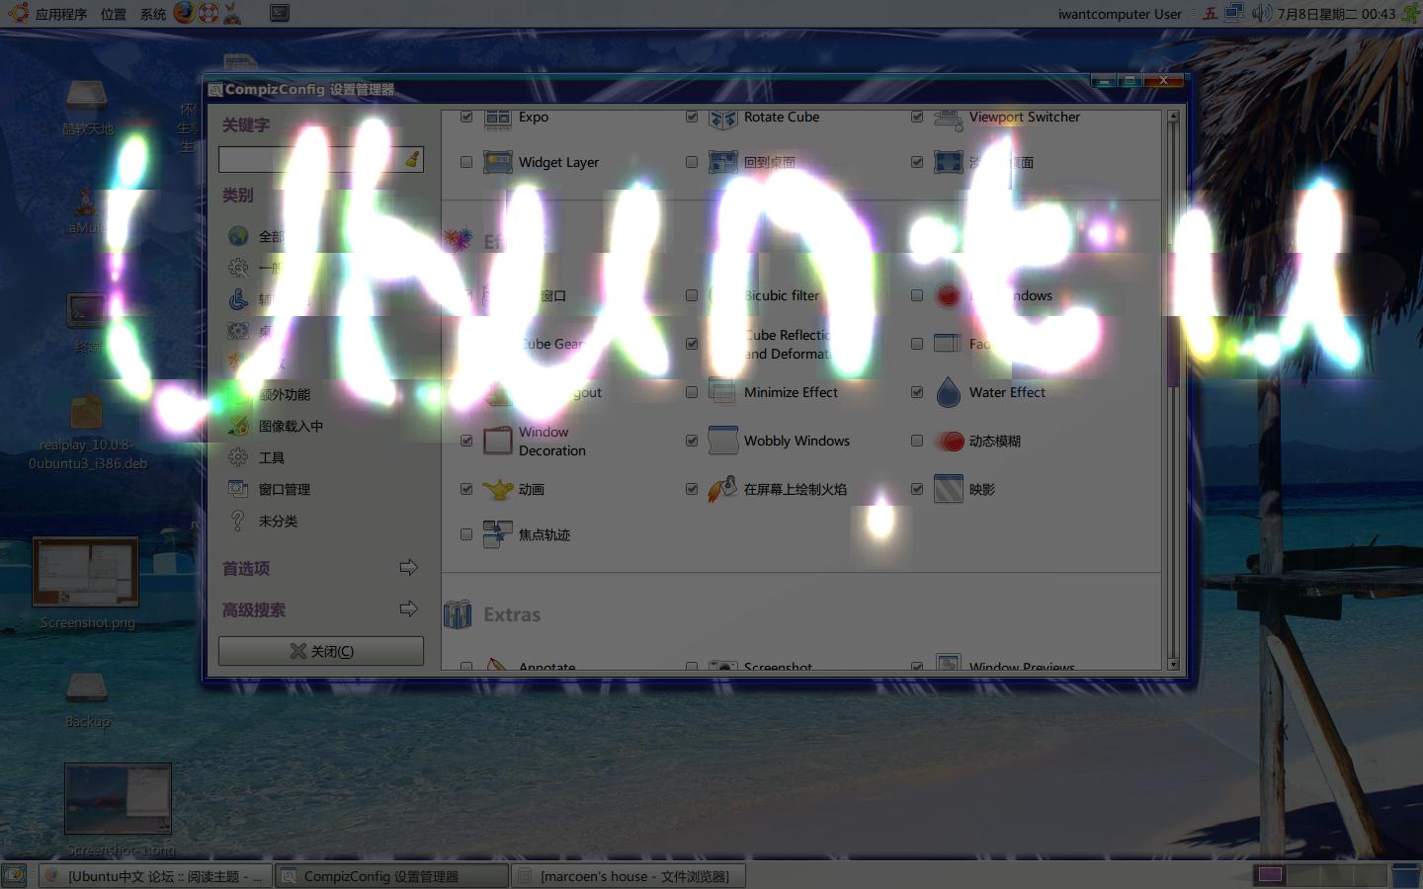Click the 关闭(C) button

321,651
